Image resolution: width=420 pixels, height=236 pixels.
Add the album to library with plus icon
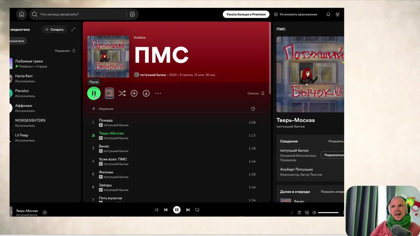pos(134,93)
